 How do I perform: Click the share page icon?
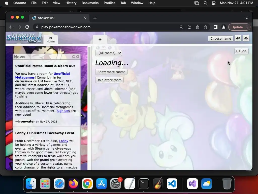(x=198, y=27)
